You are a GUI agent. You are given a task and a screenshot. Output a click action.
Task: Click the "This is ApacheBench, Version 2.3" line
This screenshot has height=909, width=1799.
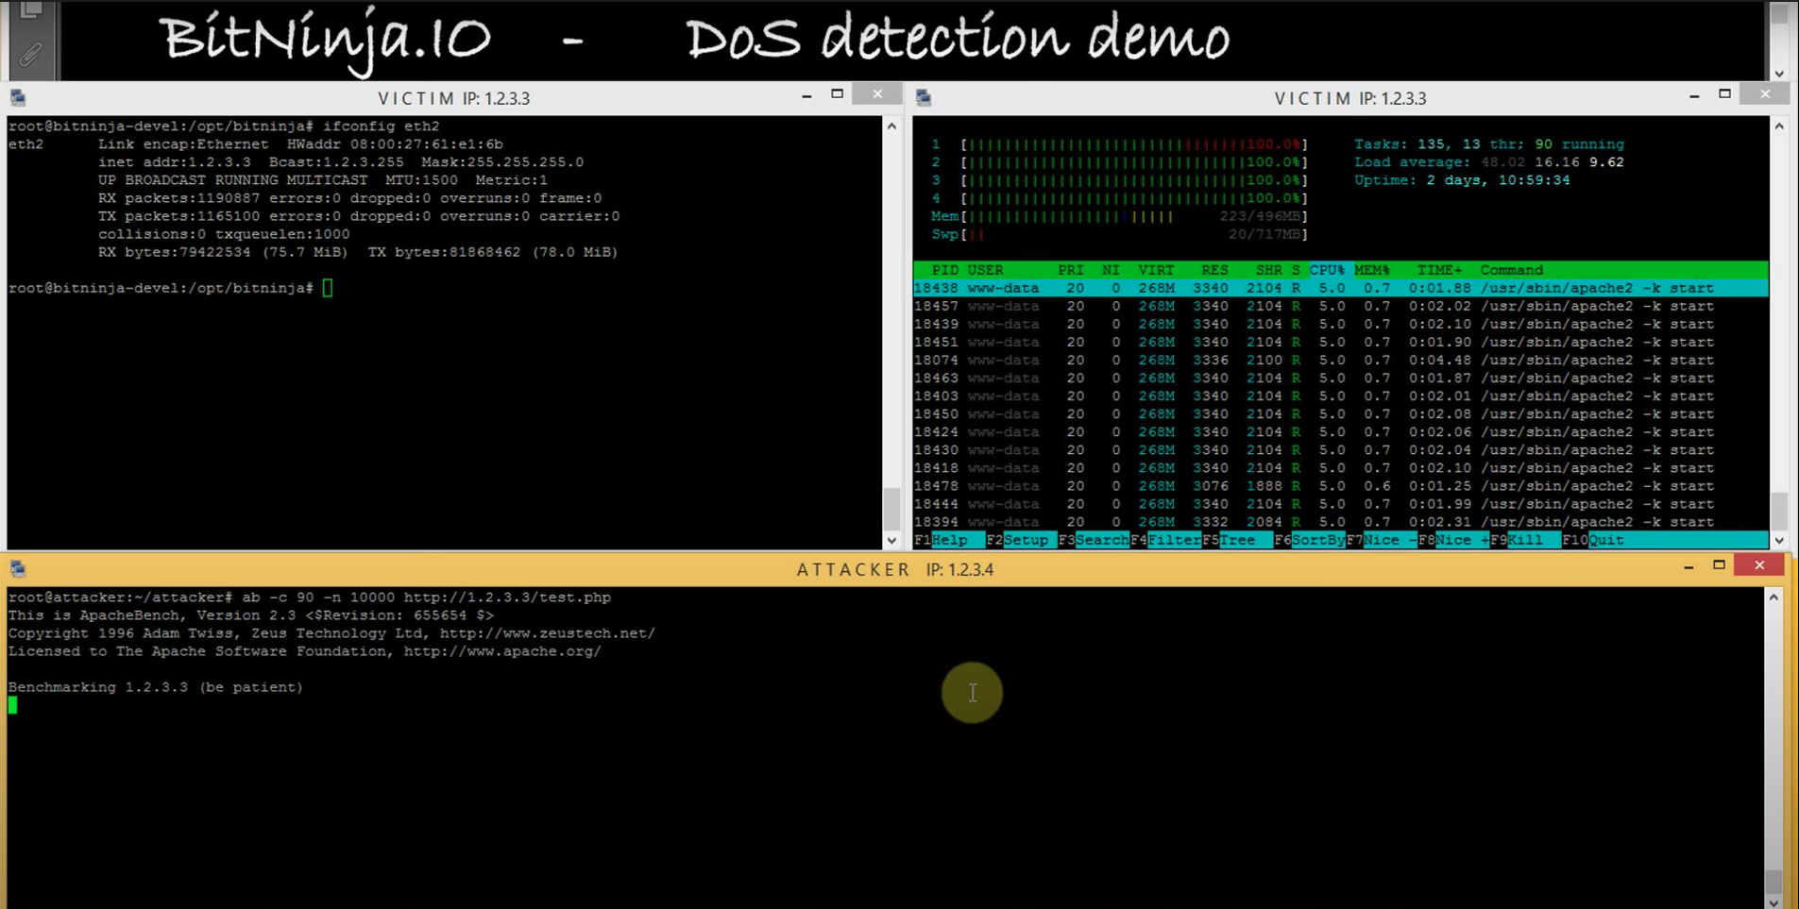[251, 615]
